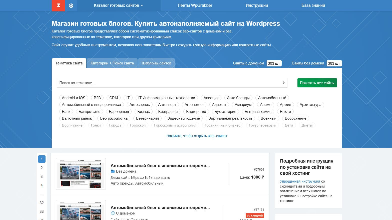This screenshot has width=392, height=220.
Task: Open thumbnail of the С доменом listing
Action: tap(81, 210)
